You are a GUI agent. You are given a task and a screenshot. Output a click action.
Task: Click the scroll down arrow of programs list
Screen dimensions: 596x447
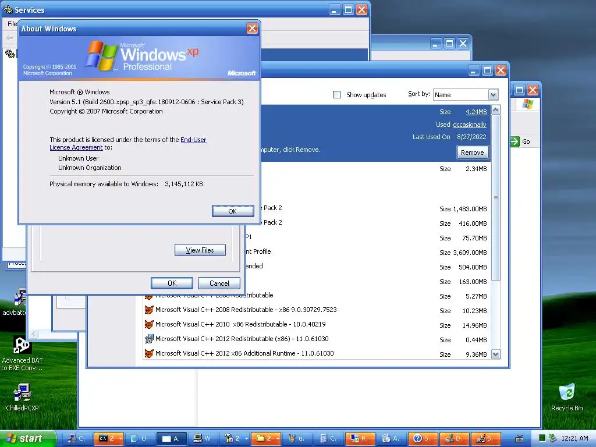[x=496, y=354]
